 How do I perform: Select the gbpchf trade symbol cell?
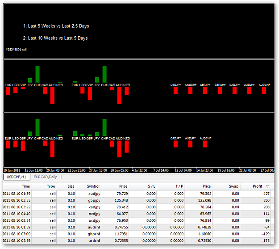pyautogui.click(x=94, y=234)
